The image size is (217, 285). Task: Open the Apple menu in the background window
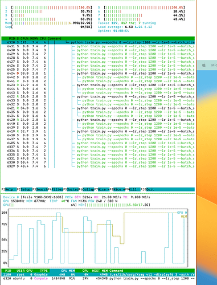204,65
